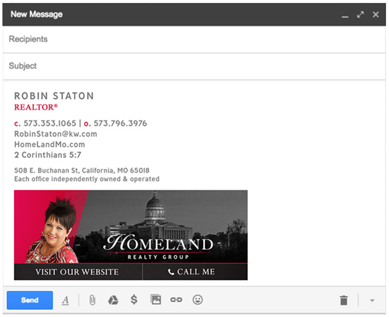Click the blue Send button
Viewport: 389px width, 317px height.
(x=30, y=300)
